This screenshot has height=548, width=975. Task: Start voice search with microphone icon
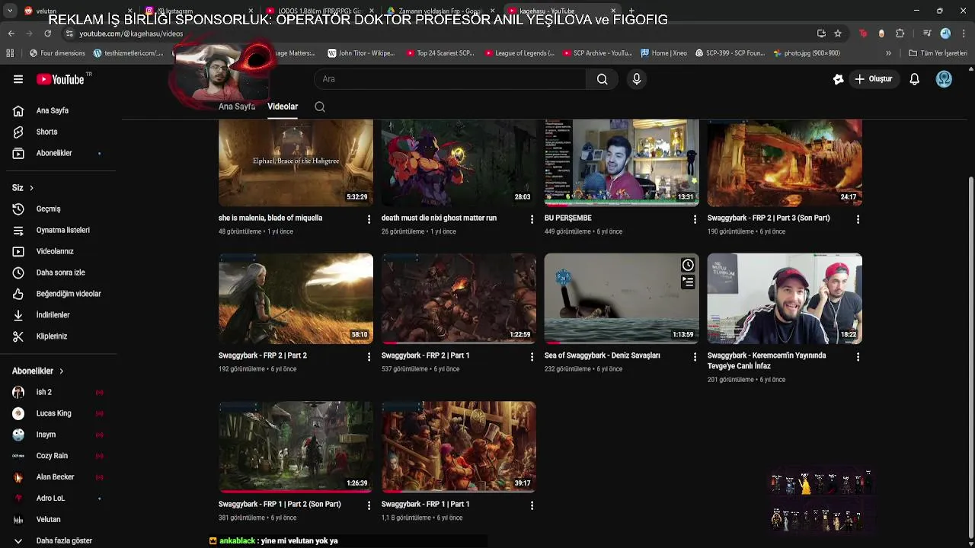637,79
